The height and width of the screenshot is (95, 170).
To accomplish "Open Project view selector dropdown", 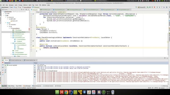I will point(7,9).
